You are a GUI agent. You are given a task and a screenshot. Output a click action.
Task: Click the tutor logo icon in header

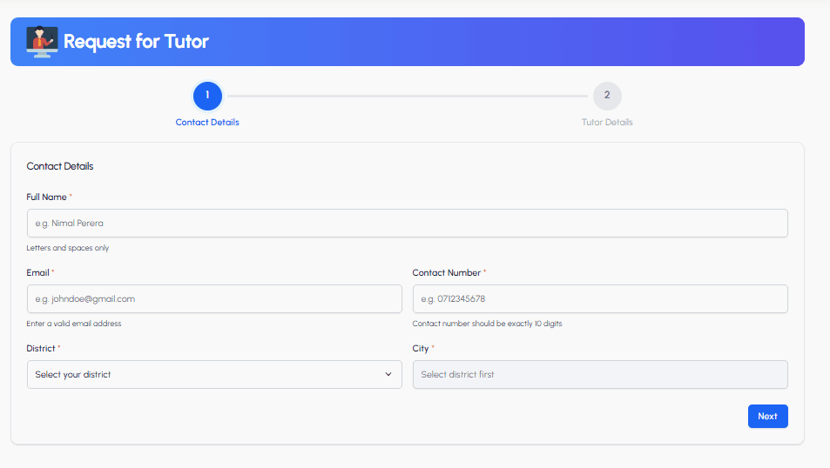pos(42,42)
